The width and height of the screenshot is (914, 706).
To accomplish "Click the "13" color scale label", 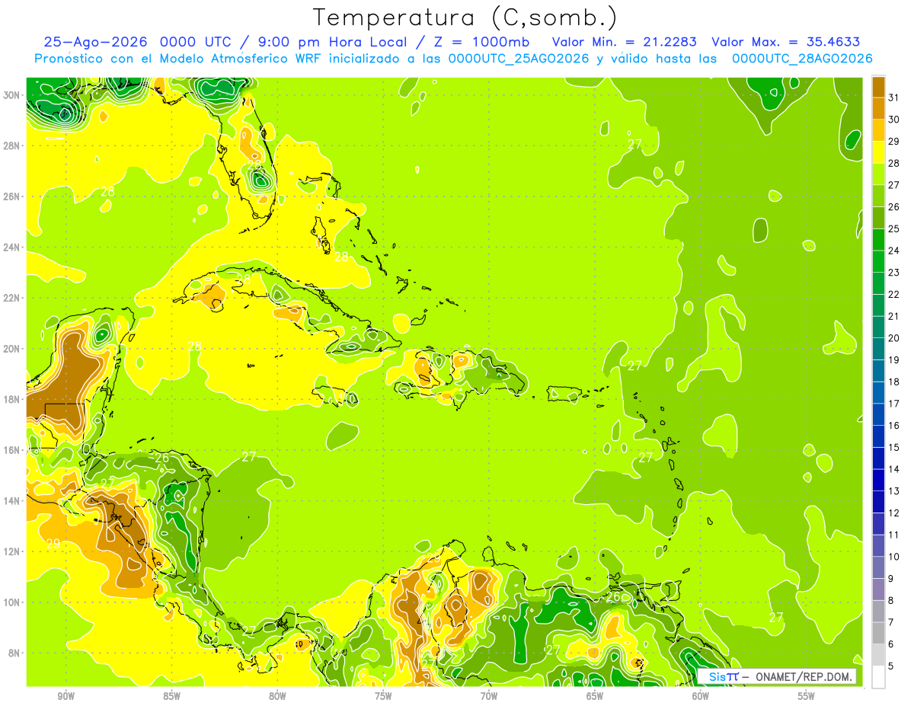I will [893, 491].
